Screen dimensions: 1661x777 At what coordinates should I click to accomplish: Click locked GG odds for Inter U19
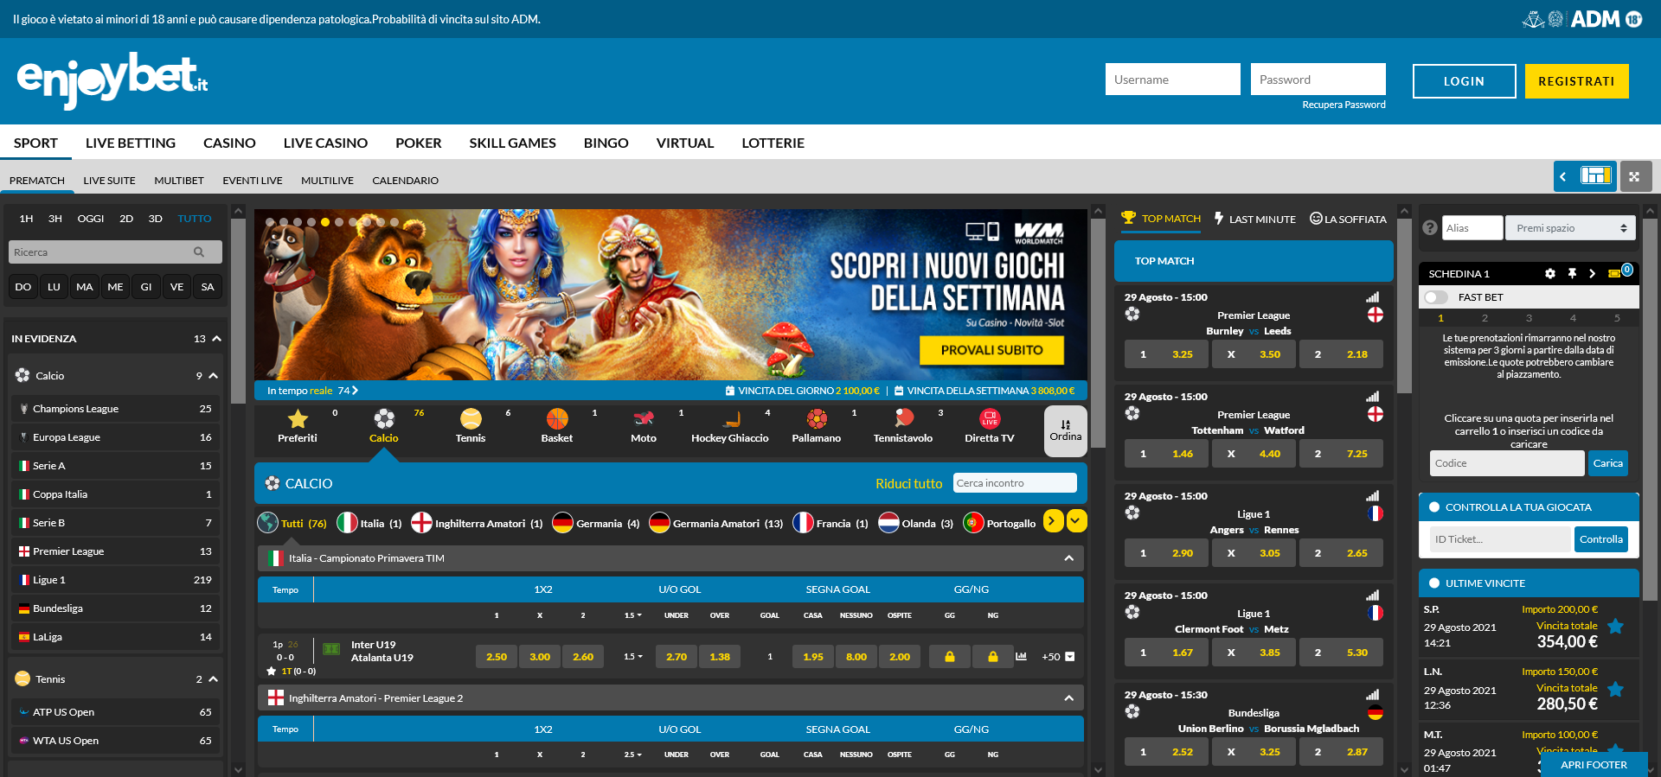tap(949, 657)
